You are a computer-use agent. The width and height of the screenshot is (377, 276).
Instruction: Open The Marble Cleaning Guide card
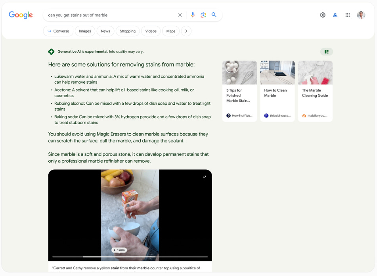click(x=315, y=91)
